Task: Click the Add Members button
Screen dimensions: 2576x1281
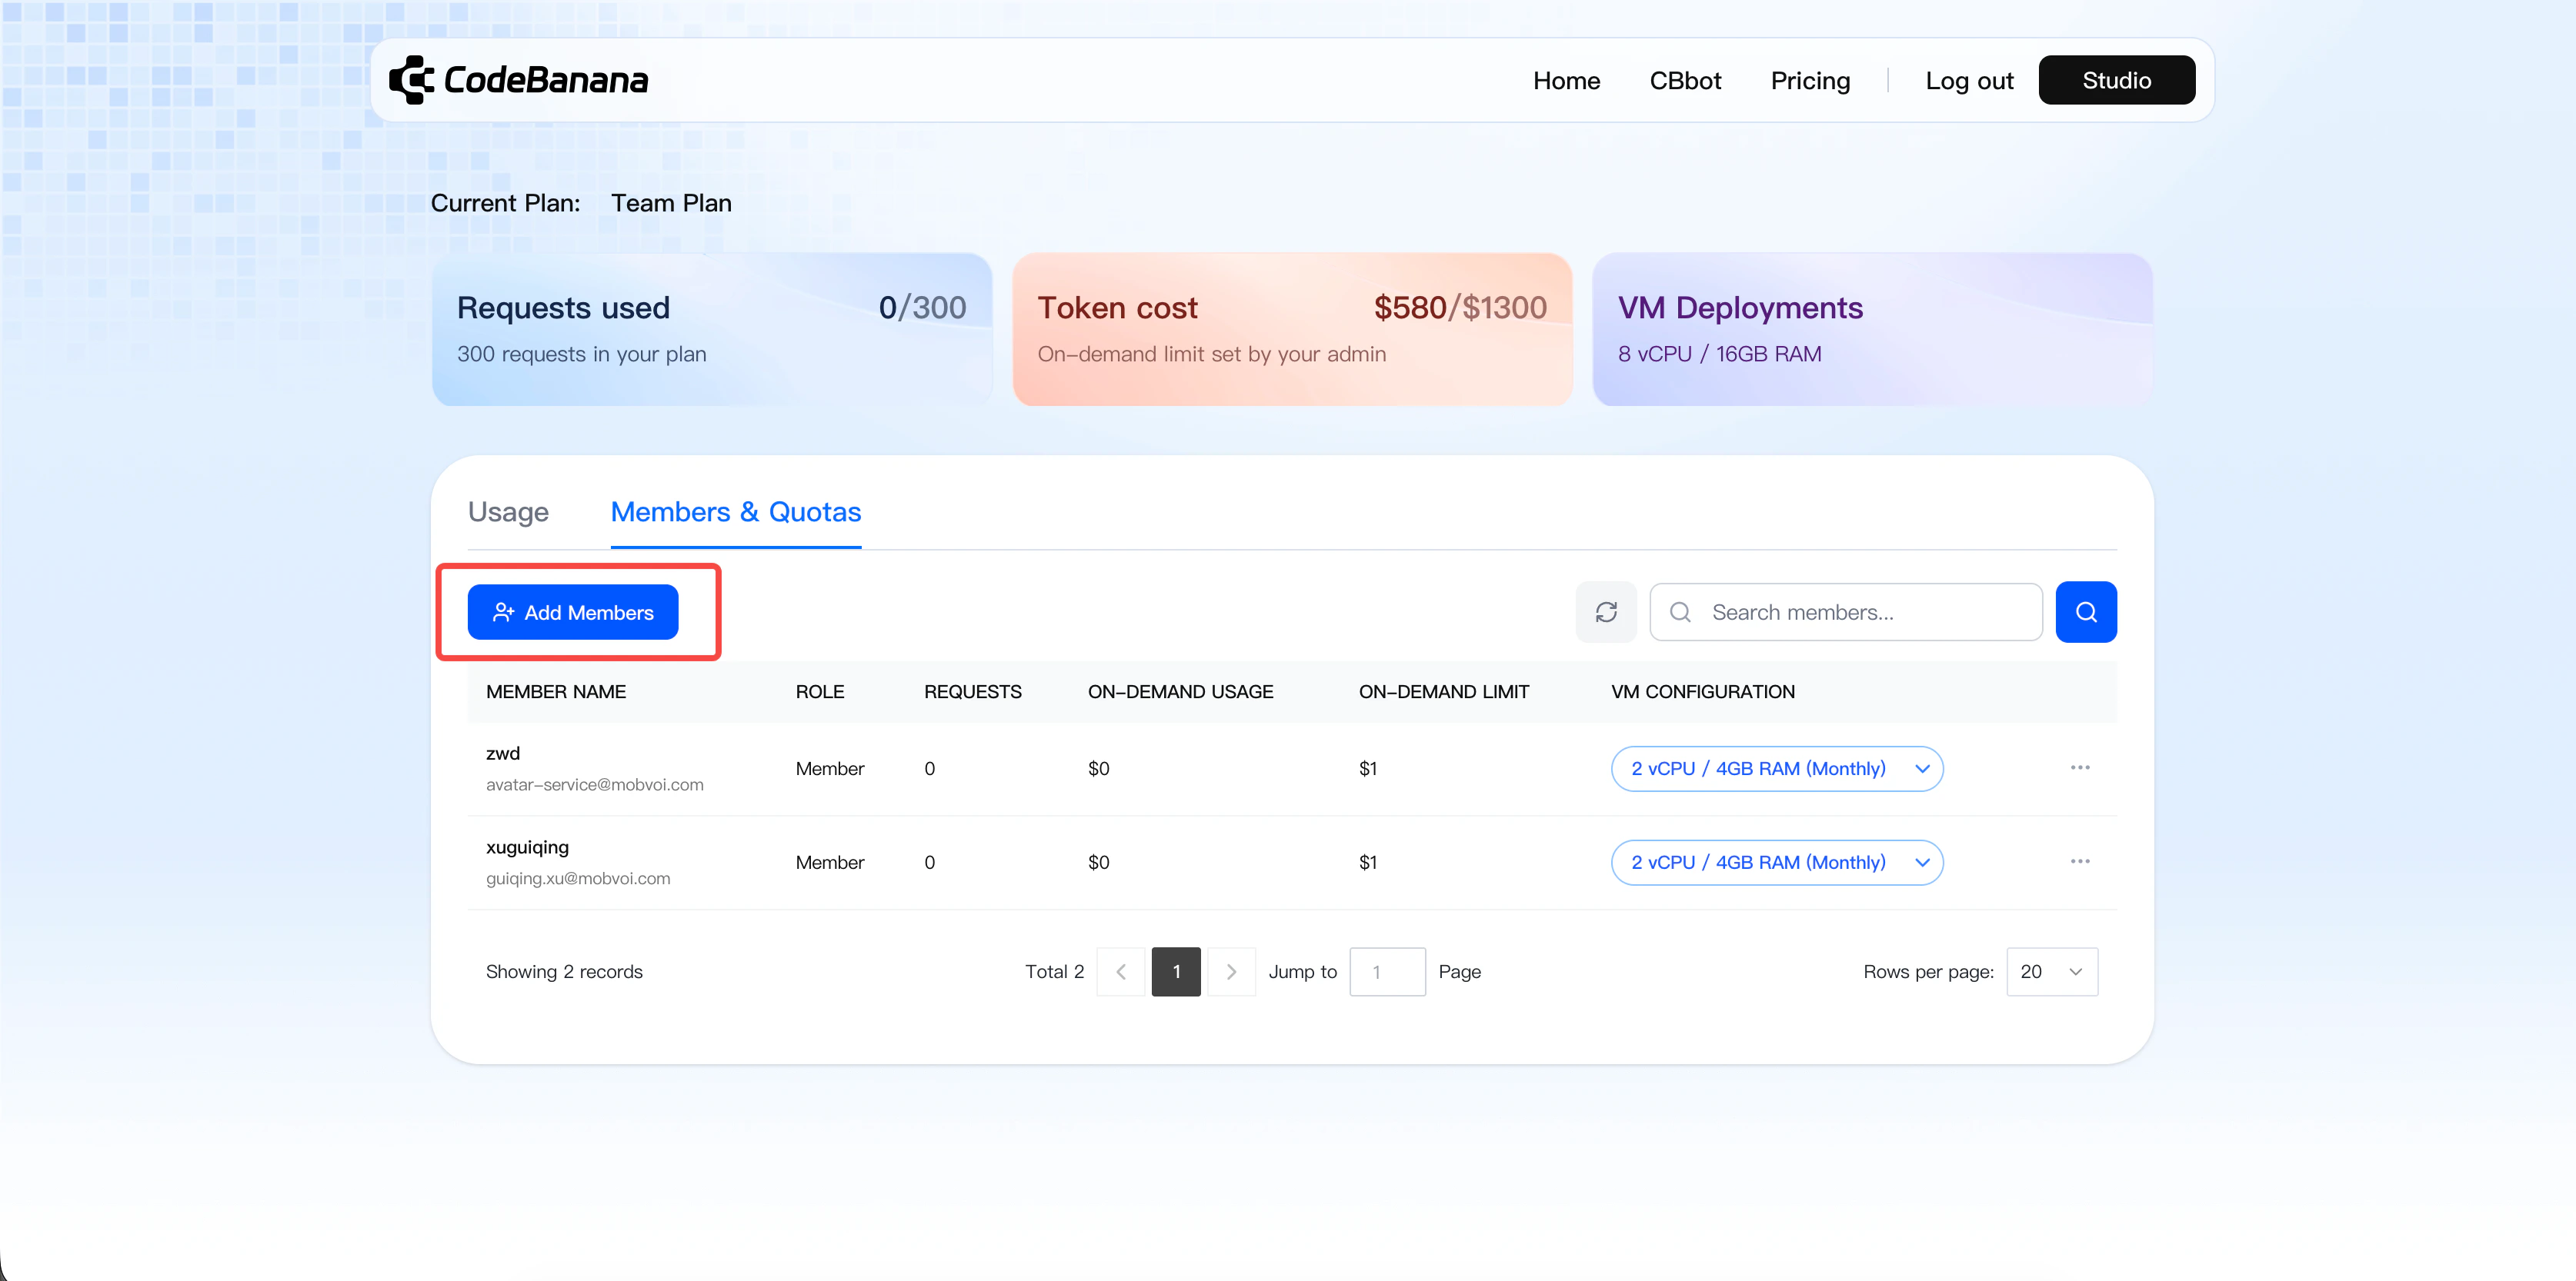Action: click(x=573, y=613)
